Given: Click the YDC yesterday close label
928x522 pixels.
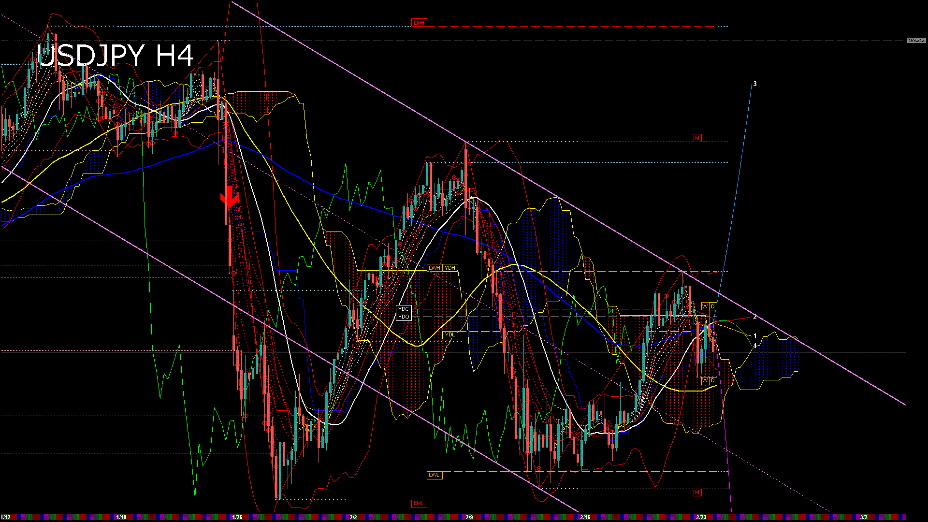Looking at the screenshot, I should pos(404,309).
